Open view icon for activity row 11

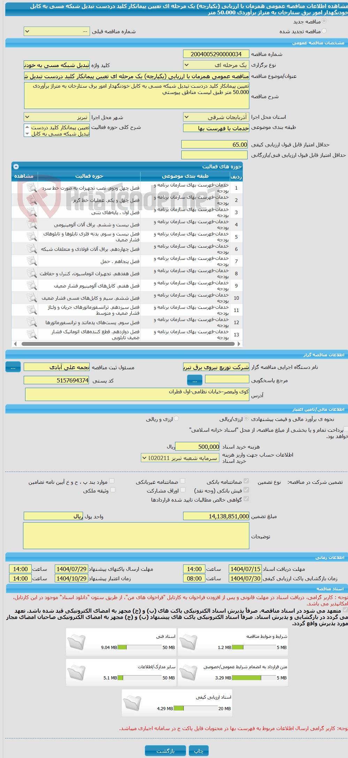tap(32, 310)
